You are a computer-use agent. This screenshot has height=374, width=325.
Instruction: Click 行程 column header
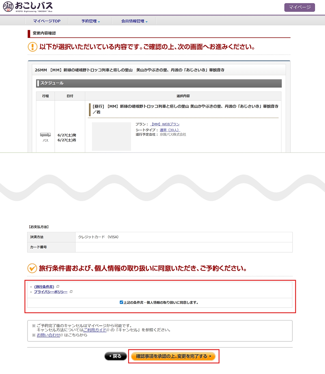coord(45,96)
